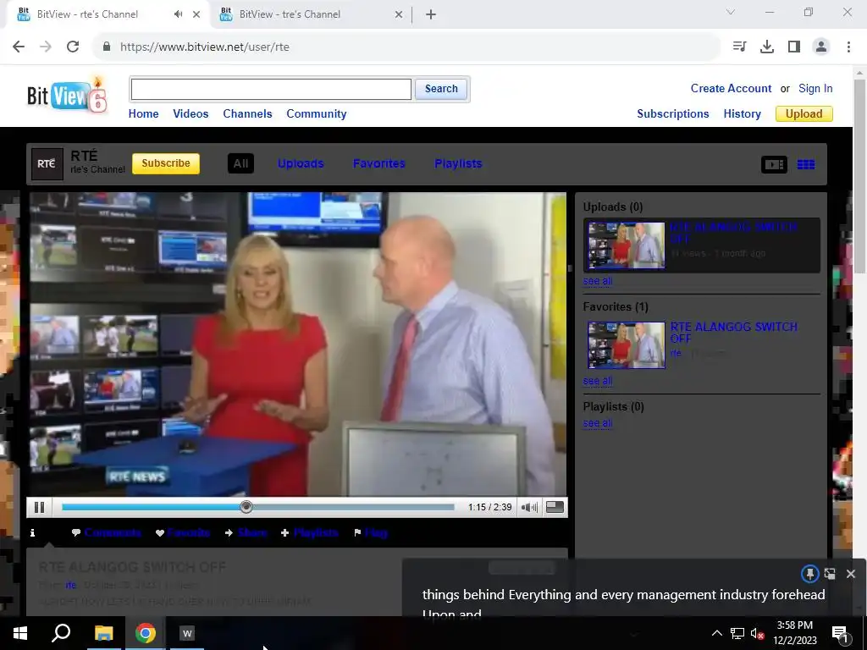Switch to the tre's Channel tab

pos(310,14)
